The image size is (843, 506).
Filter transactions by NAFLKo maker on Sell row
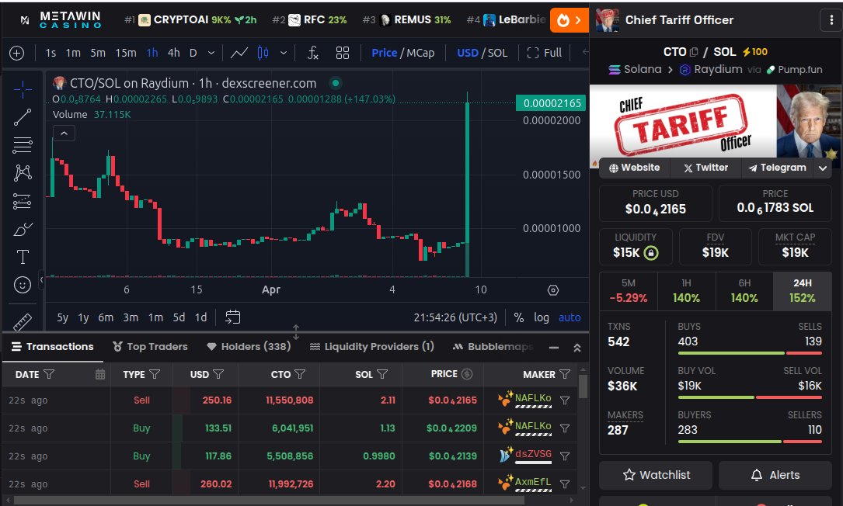565,400
